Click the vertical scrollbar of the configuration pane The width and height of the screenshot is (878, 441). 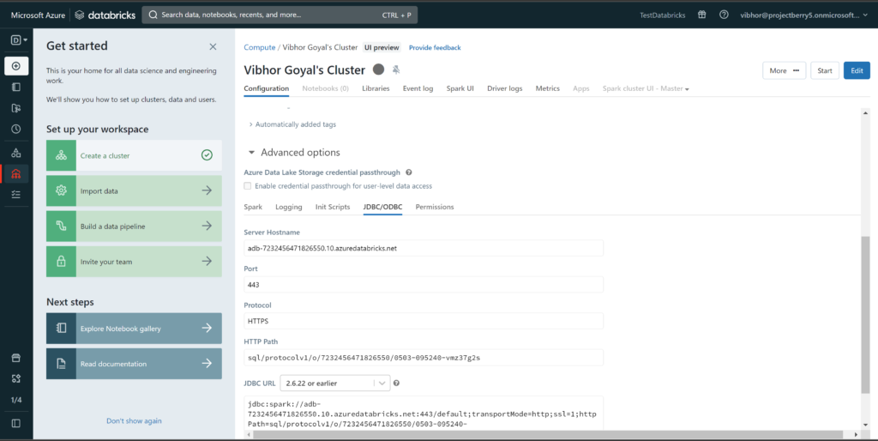pos(866,314)
